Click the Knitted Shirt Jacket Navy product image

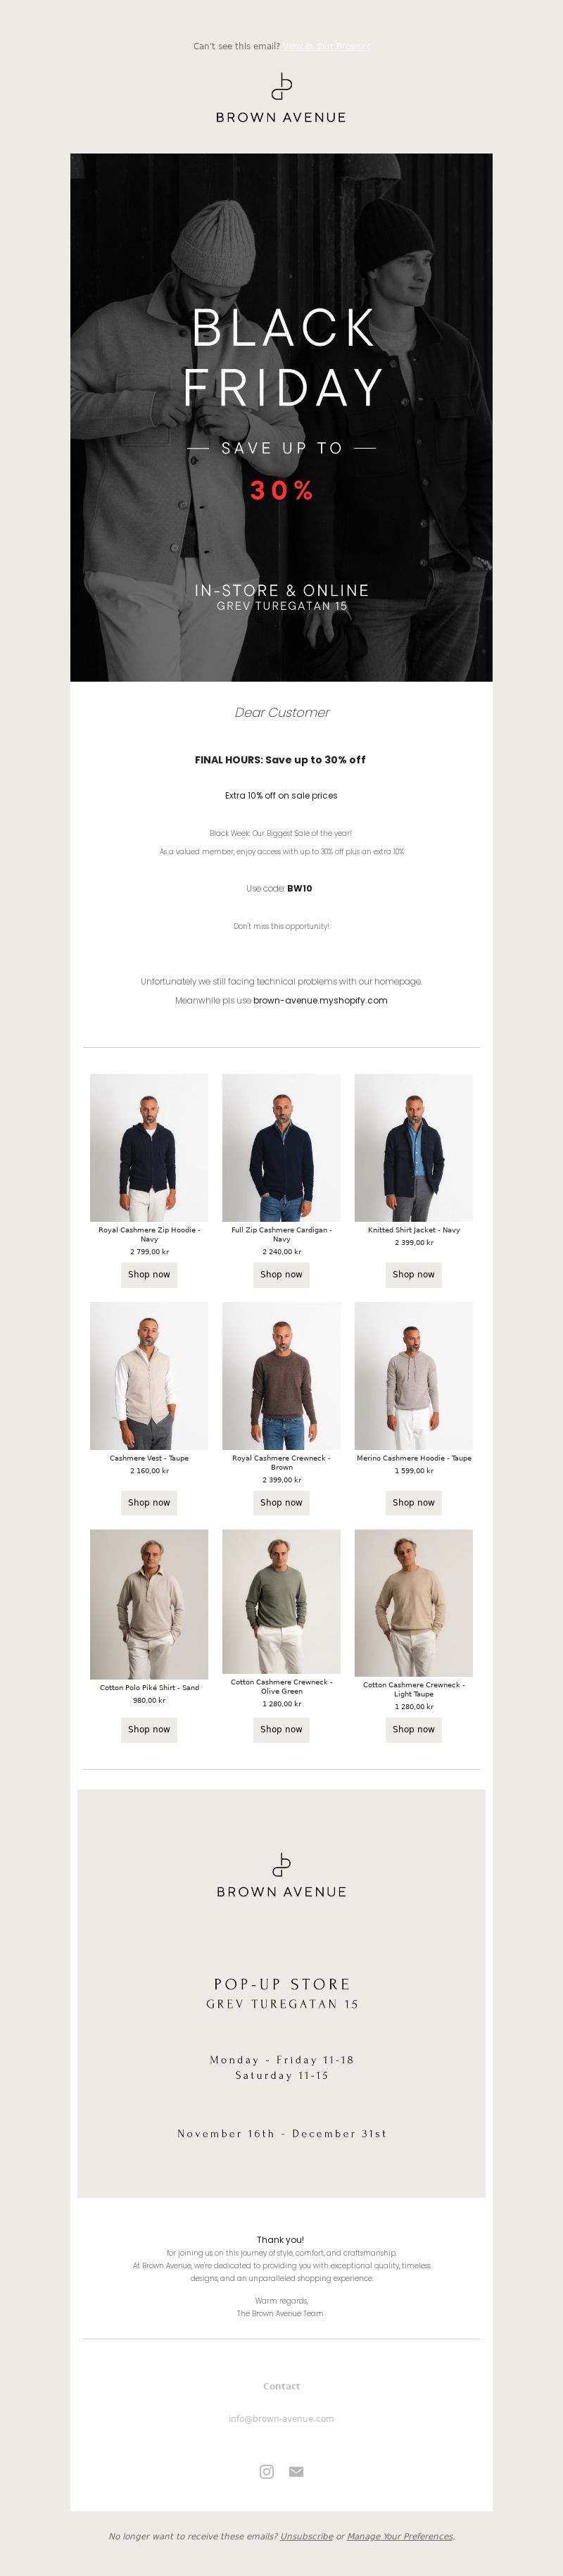(413, 1148)
